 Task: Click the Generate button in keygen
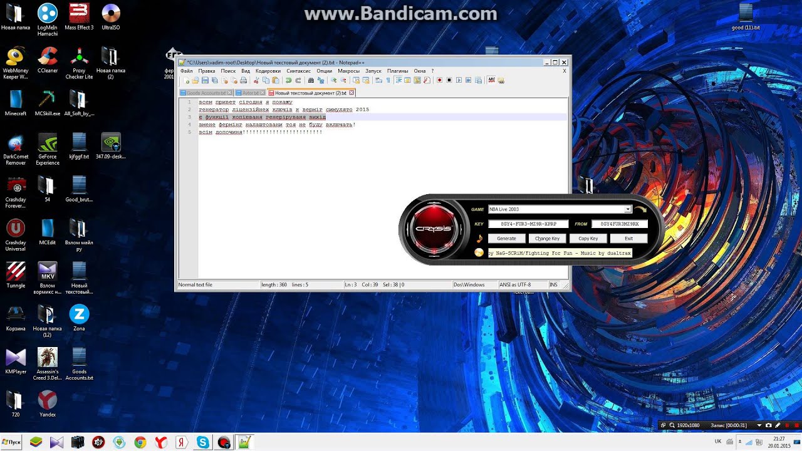pyautogui.click(x=506, y=239)
